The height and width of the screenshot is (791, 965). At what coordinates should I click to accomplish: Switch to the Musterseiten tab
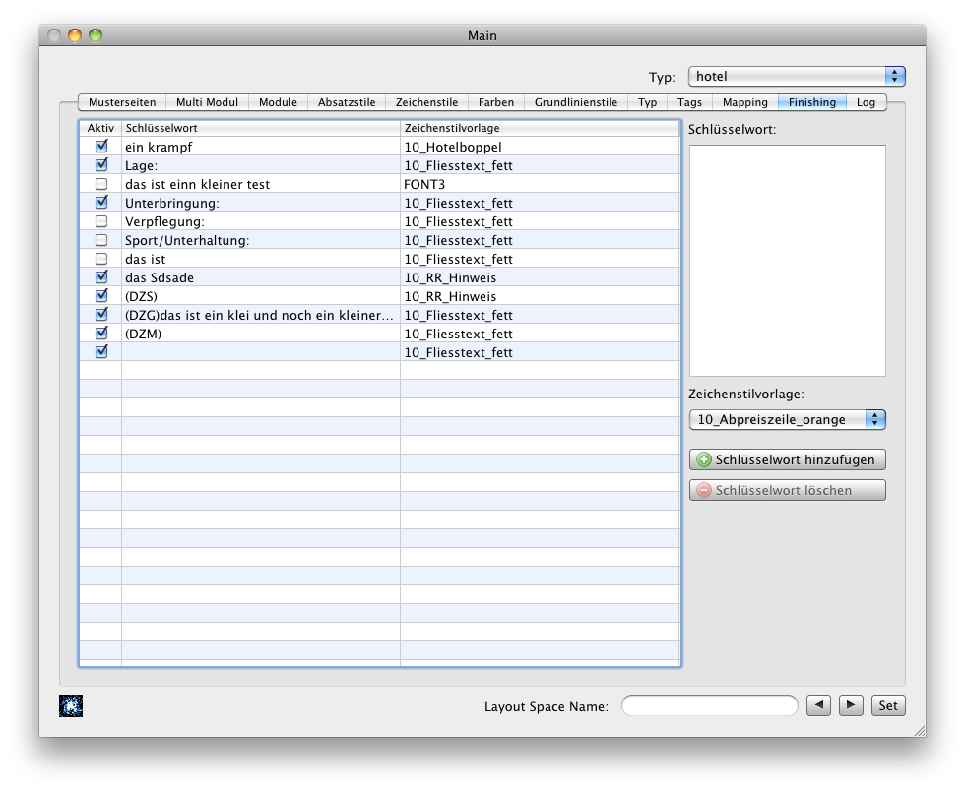(122, 102)
